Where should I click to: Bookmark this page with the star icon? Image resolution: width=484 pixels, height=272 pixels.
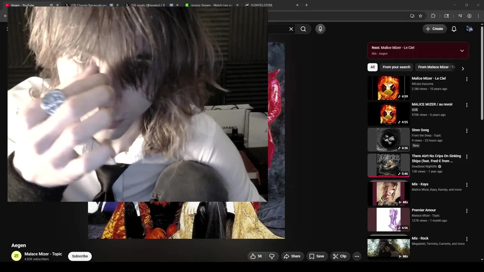(420, 16)
